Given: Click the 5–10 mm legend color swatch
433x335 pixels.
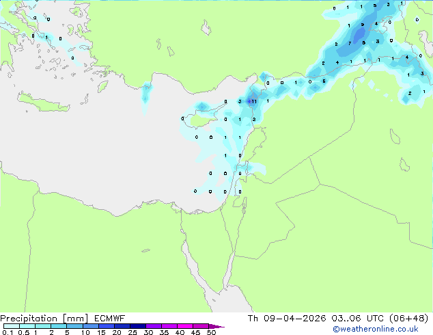Looking at the screenshot, I should (74, 326).
